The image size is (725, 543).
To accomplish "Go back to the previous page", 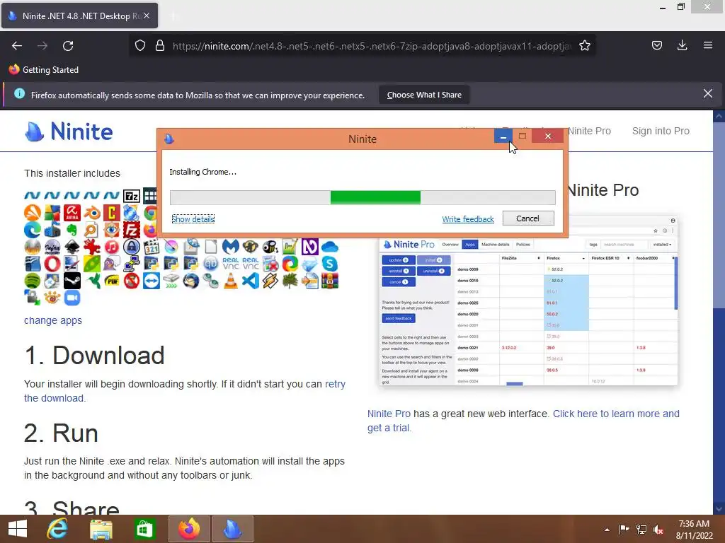I will pos(17,46).
